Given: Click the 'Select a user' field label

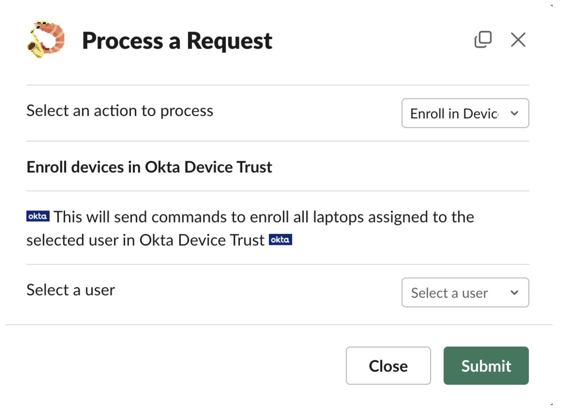Looking at the screenshot, I should pyautogui.click(x=70, y=290).
